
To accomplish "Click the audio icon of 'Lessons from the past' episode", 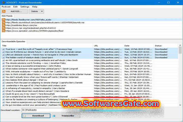I will tap(4, 83).
